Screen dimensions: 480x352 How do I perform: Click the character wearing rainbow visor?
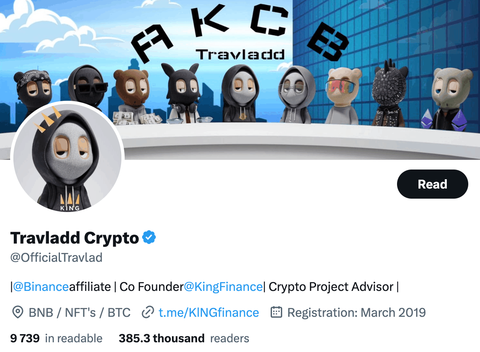342,95
